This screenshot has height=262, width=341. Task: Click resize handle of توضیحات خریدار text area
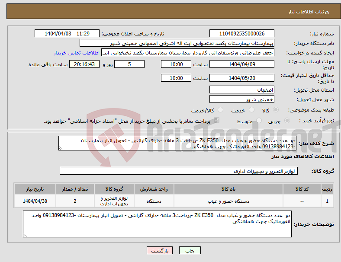(25, 235)
